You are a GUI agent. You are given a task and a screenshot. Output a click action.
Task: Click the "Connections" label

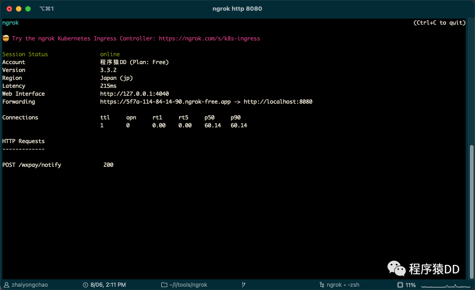21,117
